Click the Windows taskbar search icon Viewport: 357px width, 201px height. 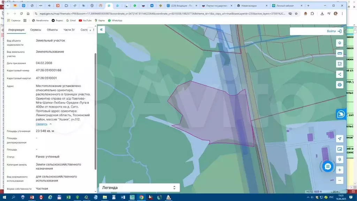coord(14,197)
